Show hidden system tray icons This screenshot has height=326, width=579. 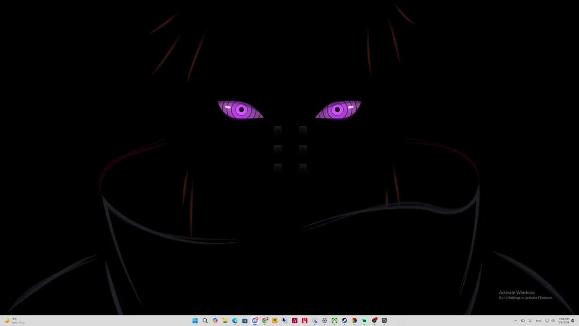pyautogui.click(x=516, y=321)
